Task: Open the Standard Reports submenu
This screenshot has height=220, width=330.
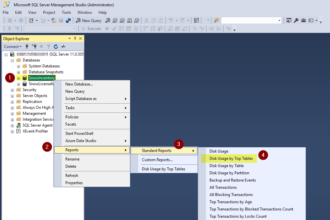Action: [x=164, y=151]
